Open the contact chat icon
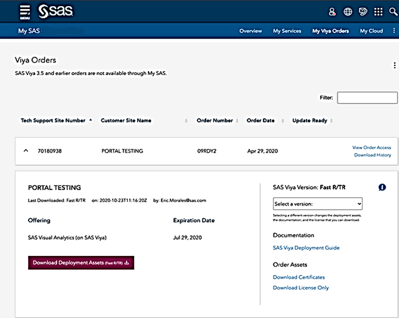 [x=363, y=12]
